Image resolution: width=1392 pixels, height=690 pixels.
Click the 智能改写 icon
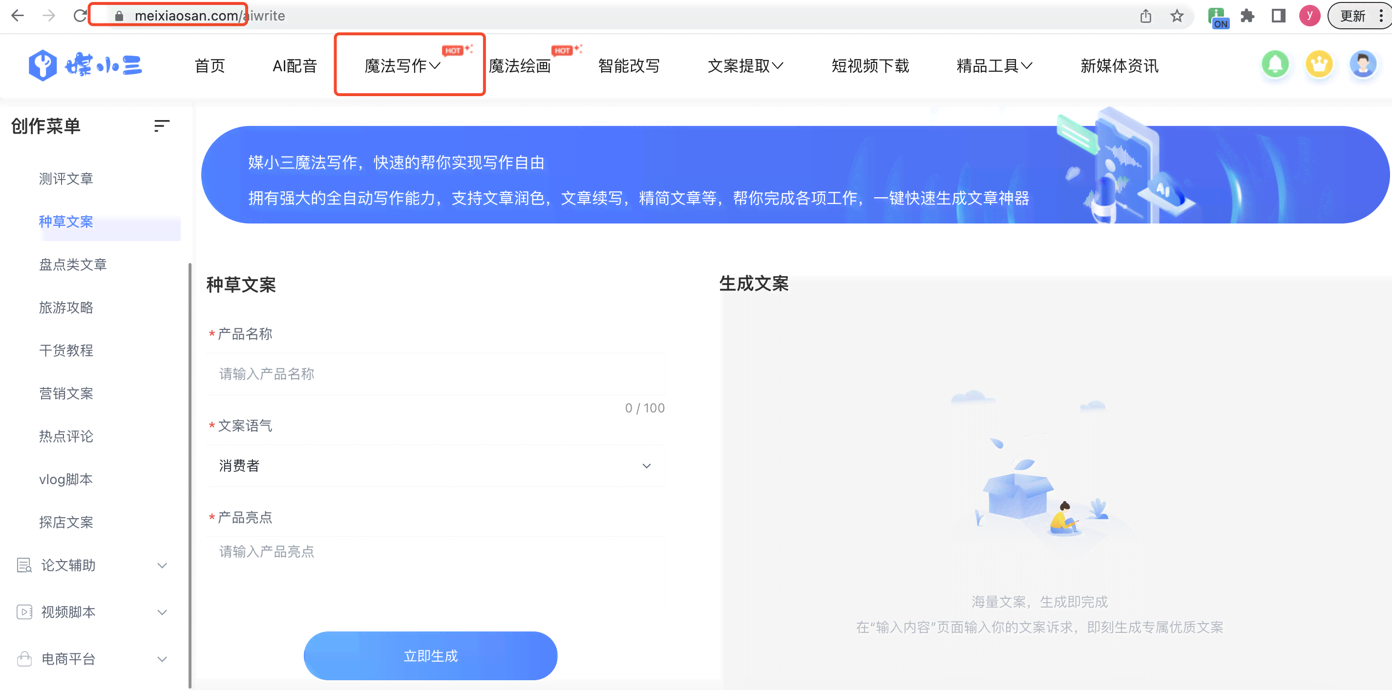click(x=630, y=65)
